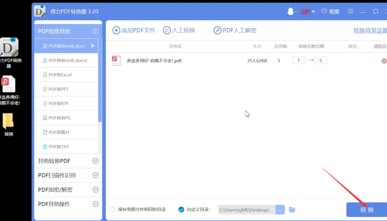This screenshot has width=387, height=221.
Task: Open the hamburger main menu
Action: click(350, 11)
